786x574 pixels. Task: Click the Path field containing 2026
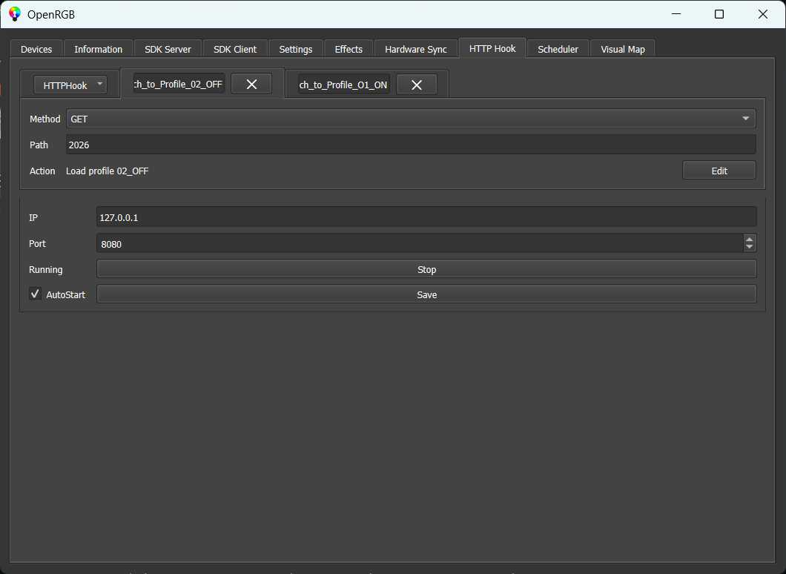411,145
